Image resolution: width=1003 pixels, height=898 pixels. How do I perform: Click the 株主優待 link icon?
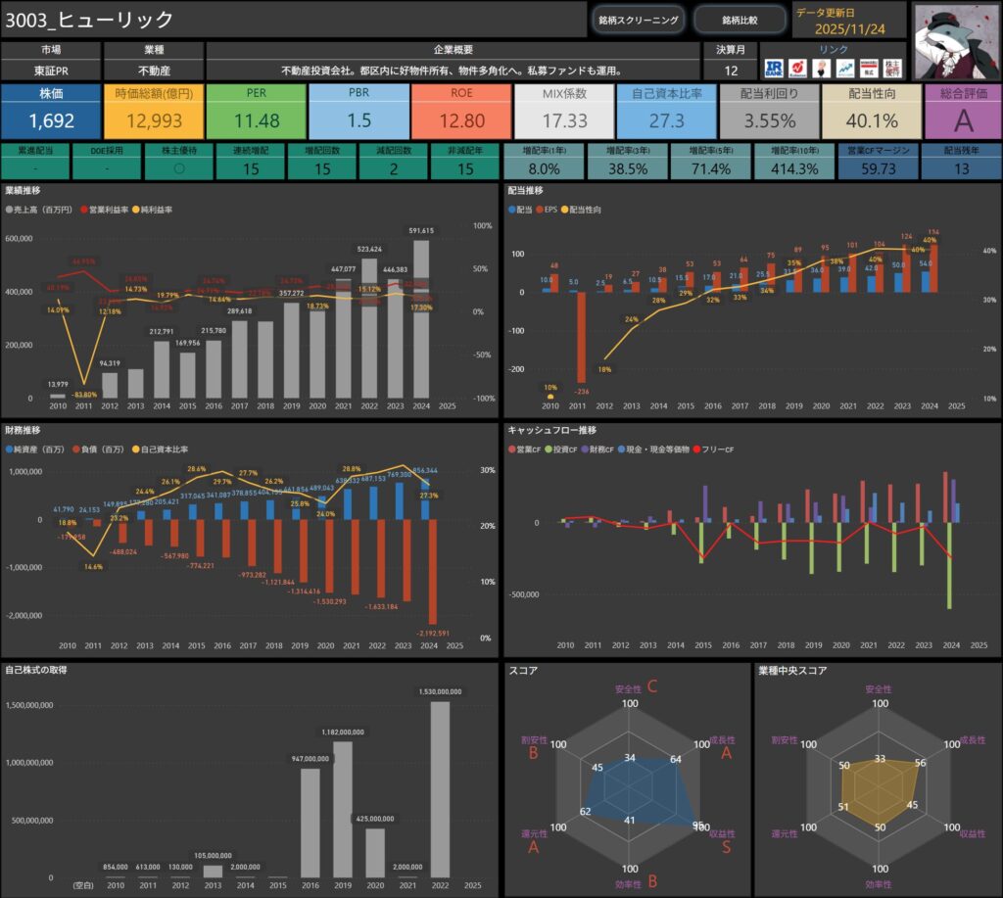click(x=891, y=69)
